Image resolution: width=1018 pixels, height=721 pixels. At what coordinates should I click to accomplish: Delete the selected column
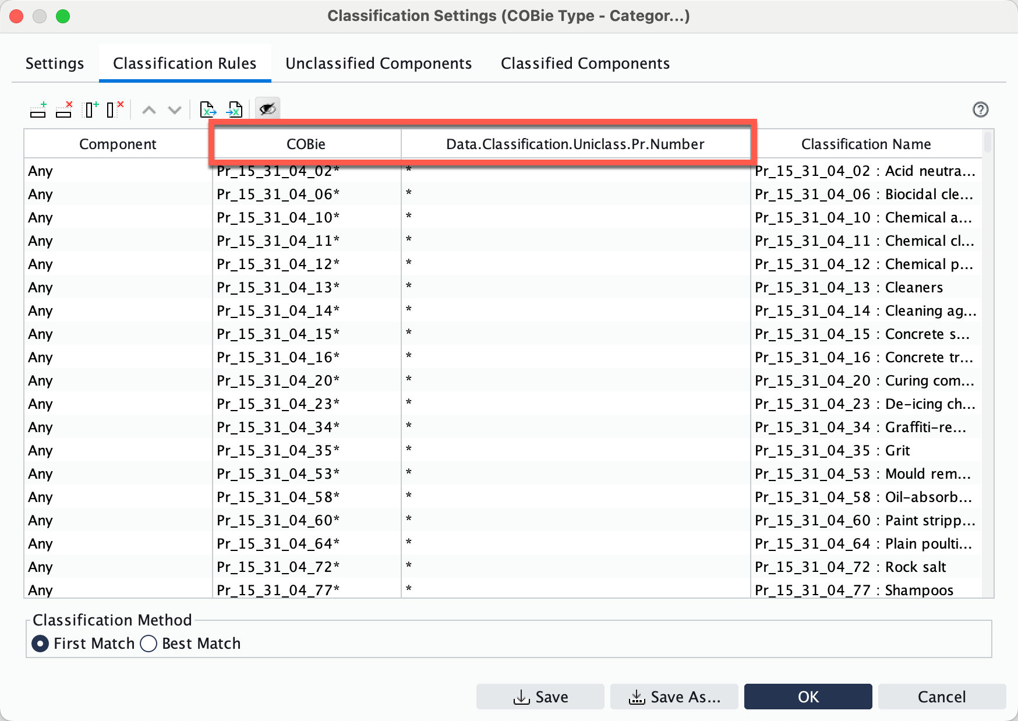(115, 109)
